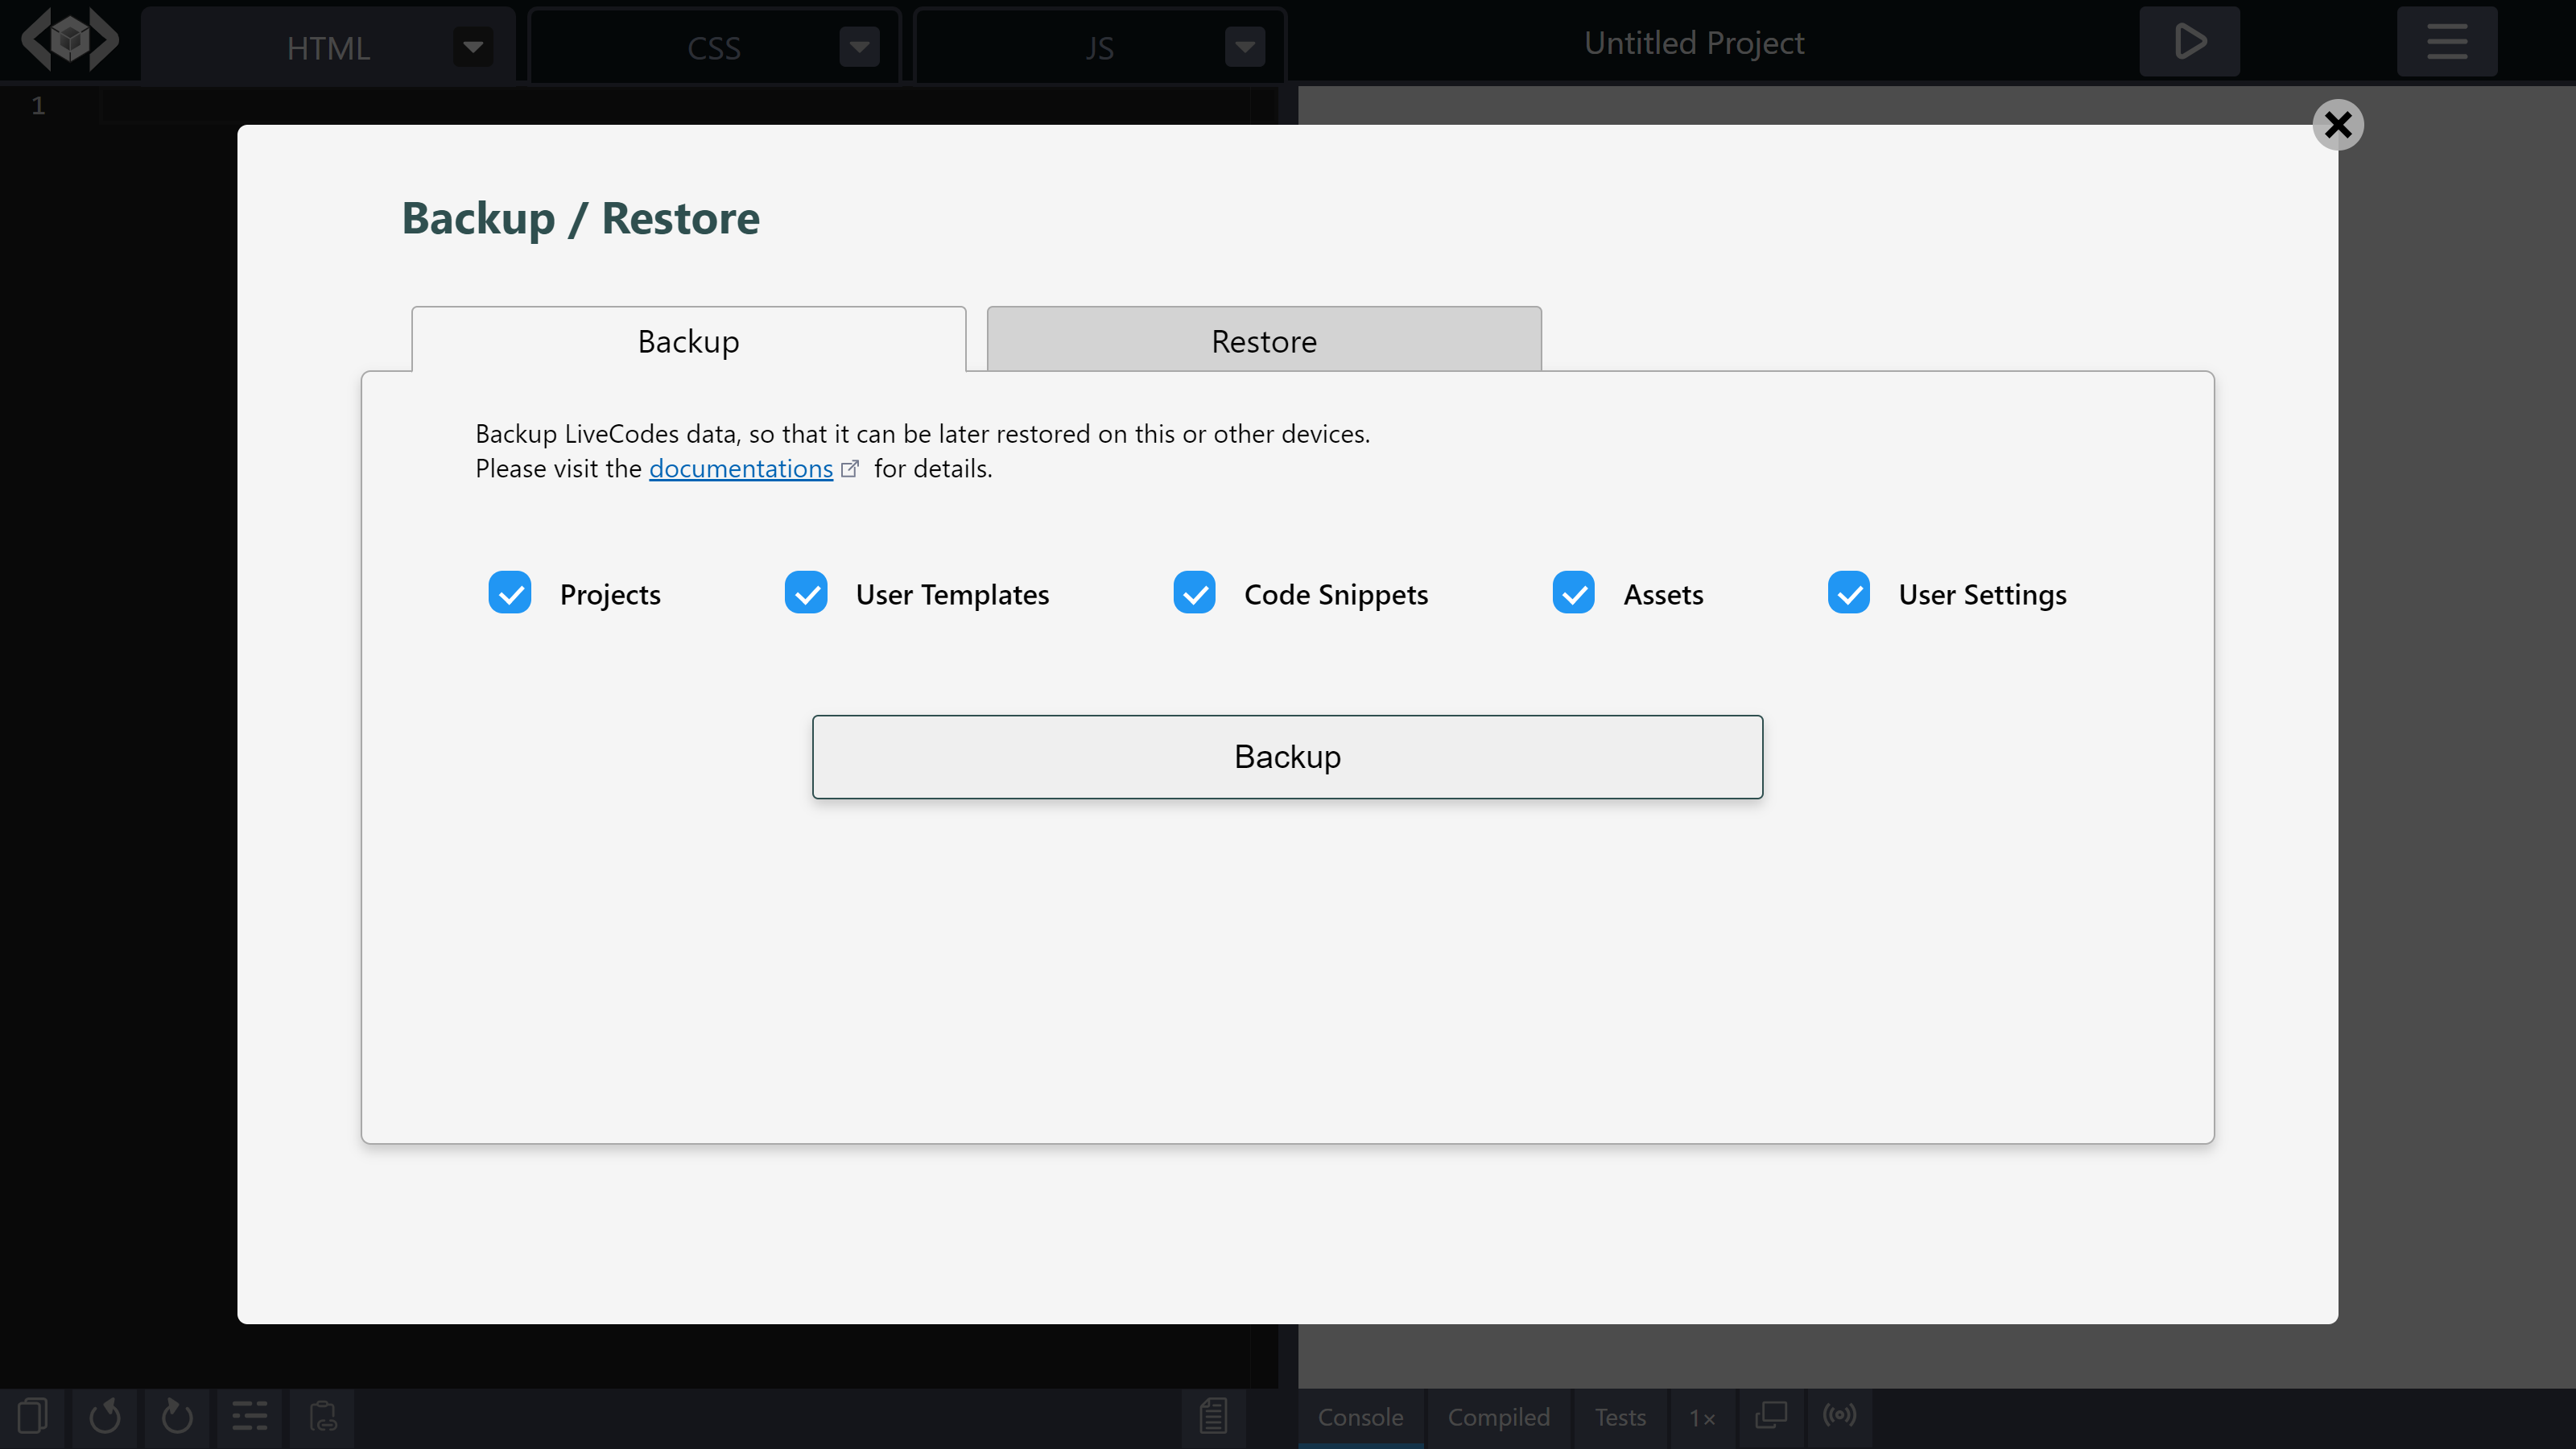Image resolution: width=2576 pixels, height=1449 pixels.
Task: Open the HTML language dropdown
Action: coord(472,46)
